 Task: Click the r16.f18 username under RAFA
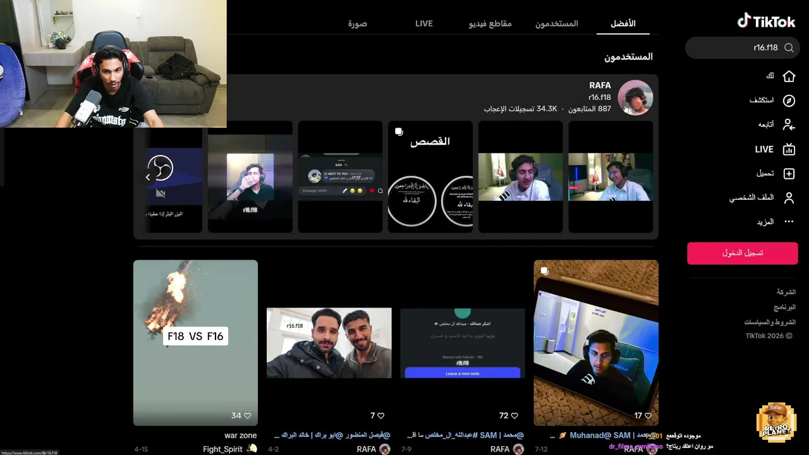coord(600,97)
